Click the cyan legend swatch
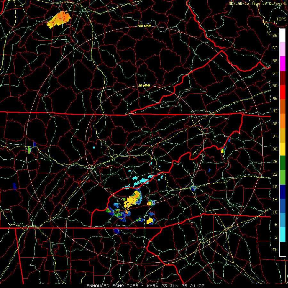 283,235
